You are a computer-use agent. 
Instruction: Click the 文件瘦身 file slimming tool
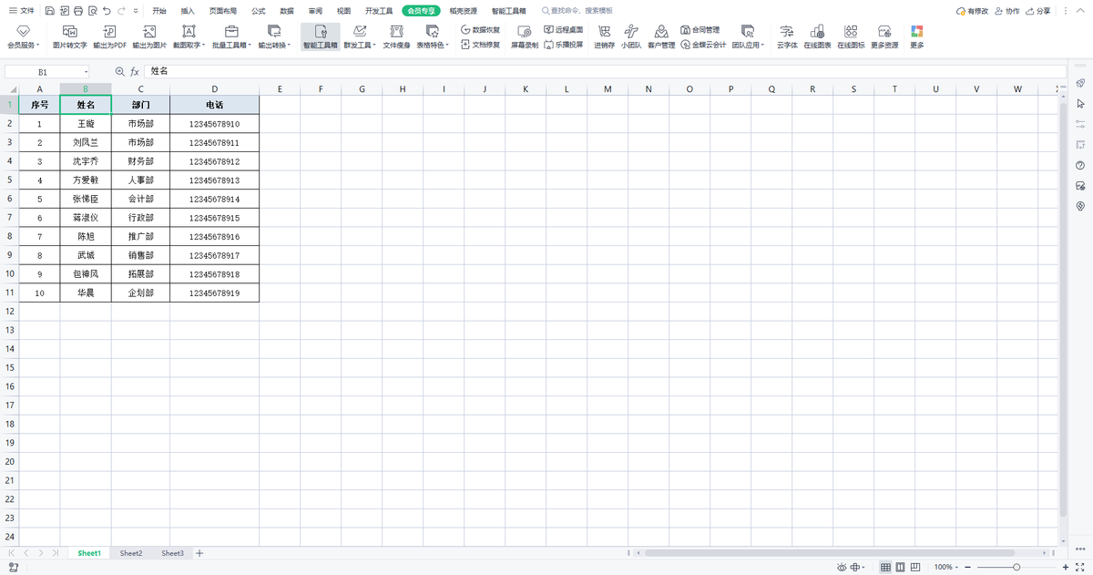396,37
